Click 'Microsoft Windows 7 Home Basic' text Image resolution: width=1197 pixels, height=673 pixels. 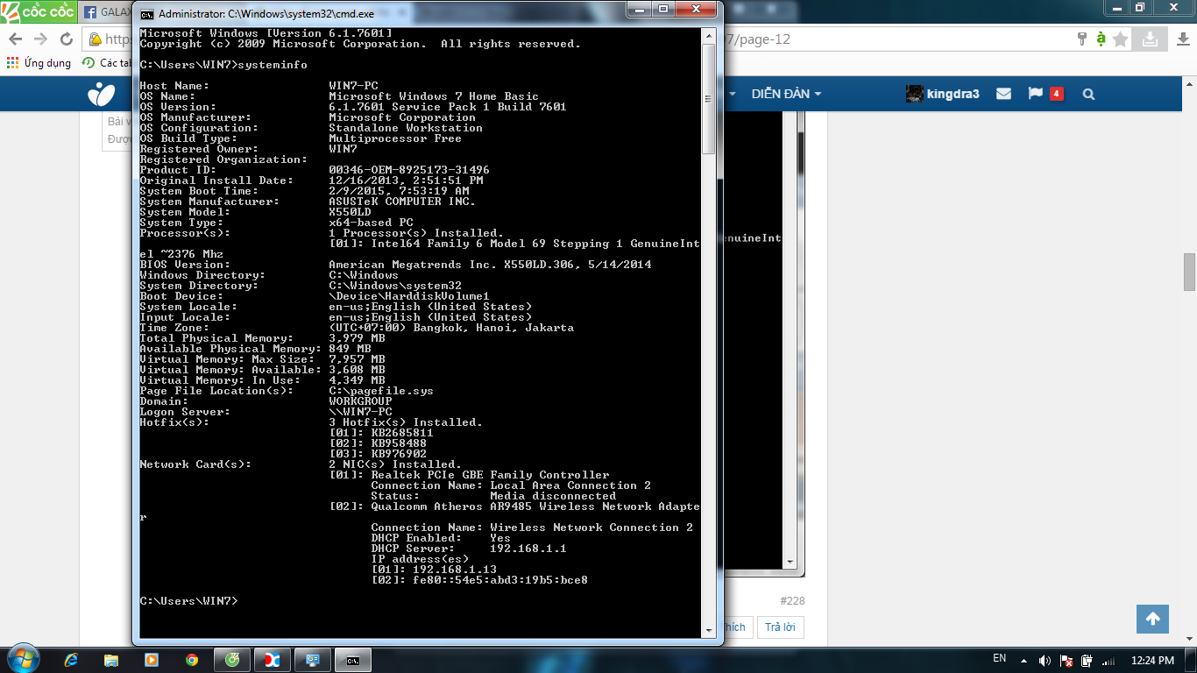coord(434,96)
